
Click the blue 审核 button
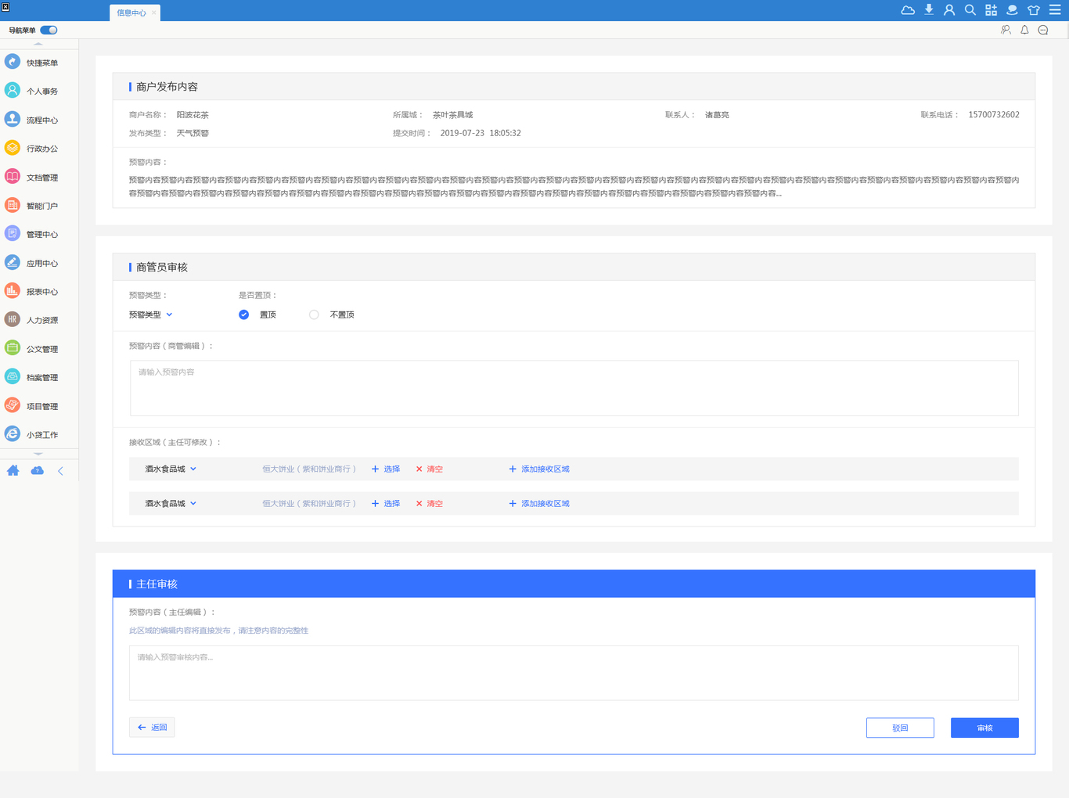(984, 728)
